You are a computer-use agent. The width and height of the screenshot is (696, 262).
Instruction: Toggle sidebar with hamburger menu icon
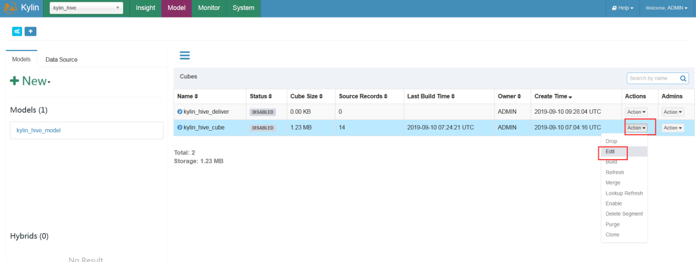click(x=185, y=55)
